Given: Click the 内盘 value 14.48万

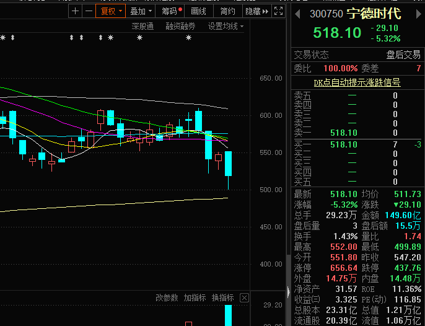Looking at the screenshot, I should 405,278.
